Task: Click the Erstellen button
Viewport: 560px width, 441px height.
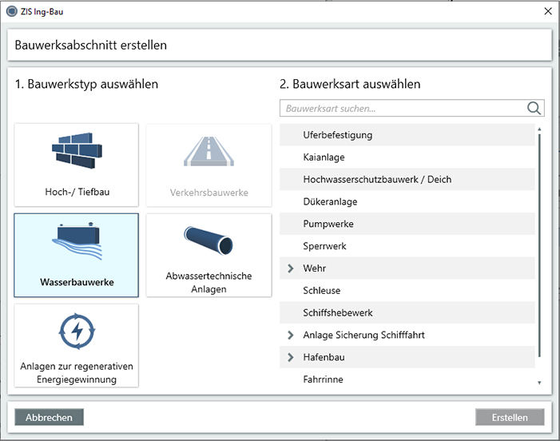Action: (510, 417)
